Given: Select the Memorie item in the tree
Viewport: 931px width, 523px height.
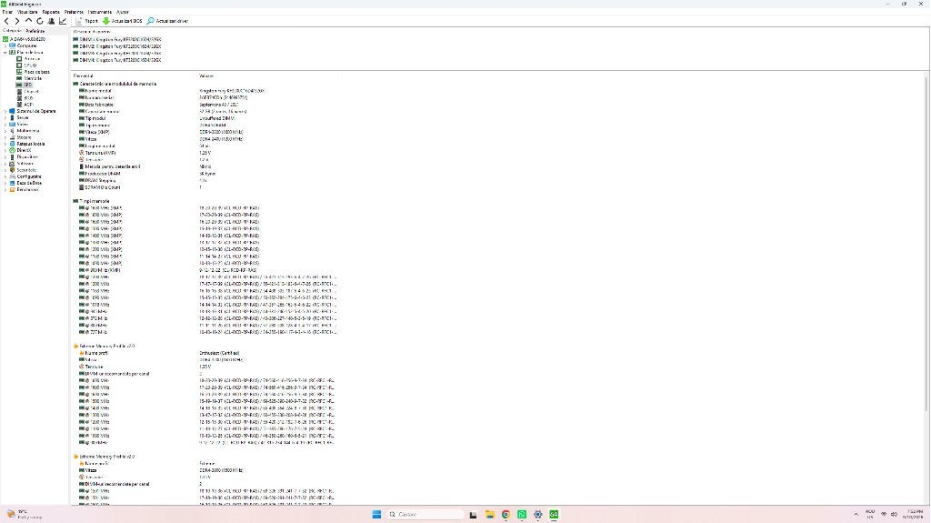Looking at the screenshot, I should click(x=32, y=78).
